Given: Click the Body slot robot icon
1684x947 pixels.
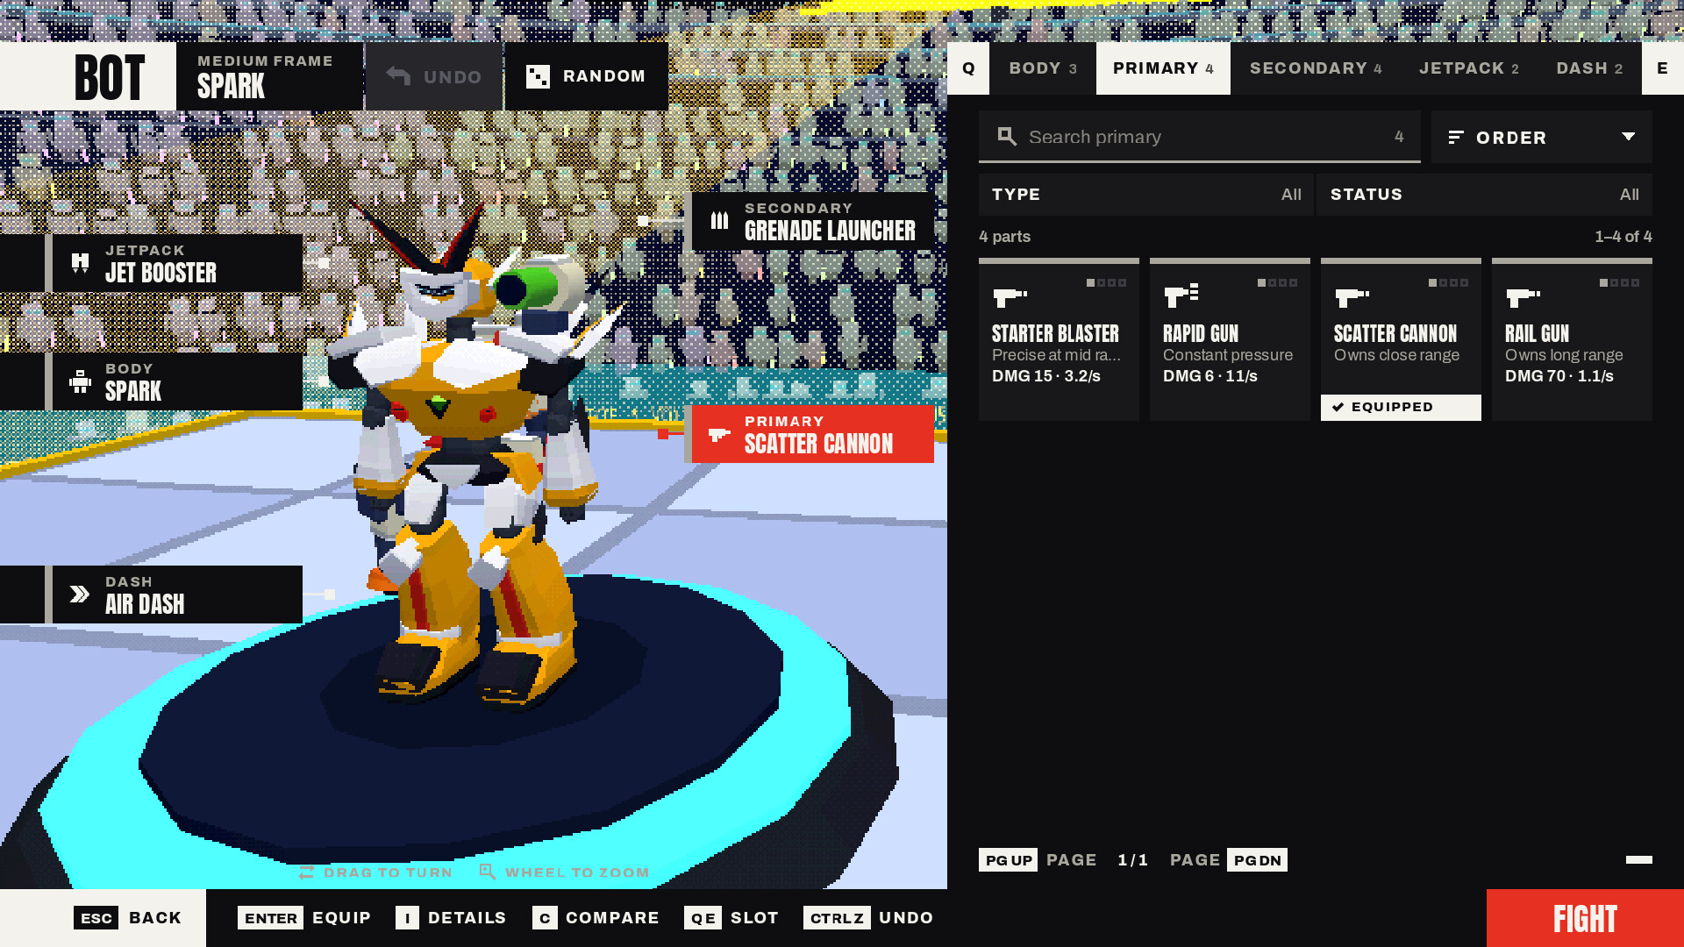Looking at the screenshot, I should point(80,381).
